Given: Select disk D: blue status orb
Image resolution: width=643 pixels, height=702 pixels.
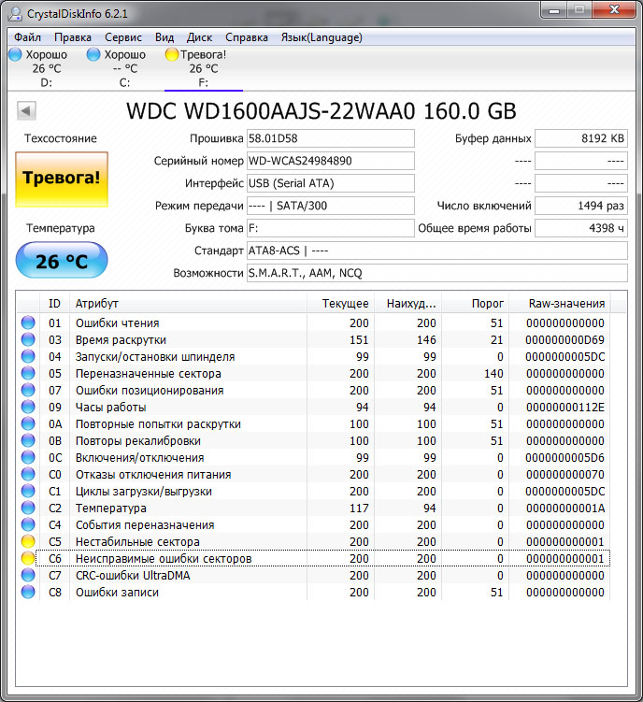Looking at the screenshot, I should (15, 54).
